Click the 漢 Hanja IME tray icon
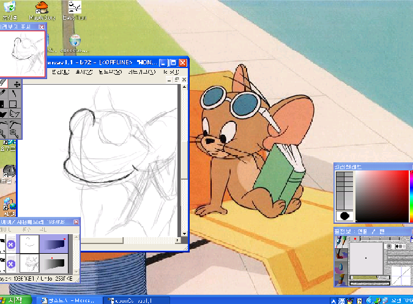Image resolution: width=413 pixels, height=304 pixels. [341, 300]
